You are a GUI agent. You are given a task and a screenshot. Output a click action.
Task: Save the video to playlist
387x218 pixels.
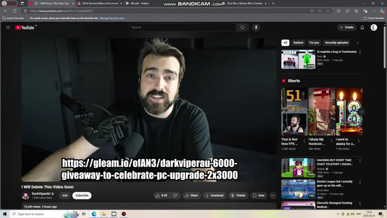coord(259,195)
